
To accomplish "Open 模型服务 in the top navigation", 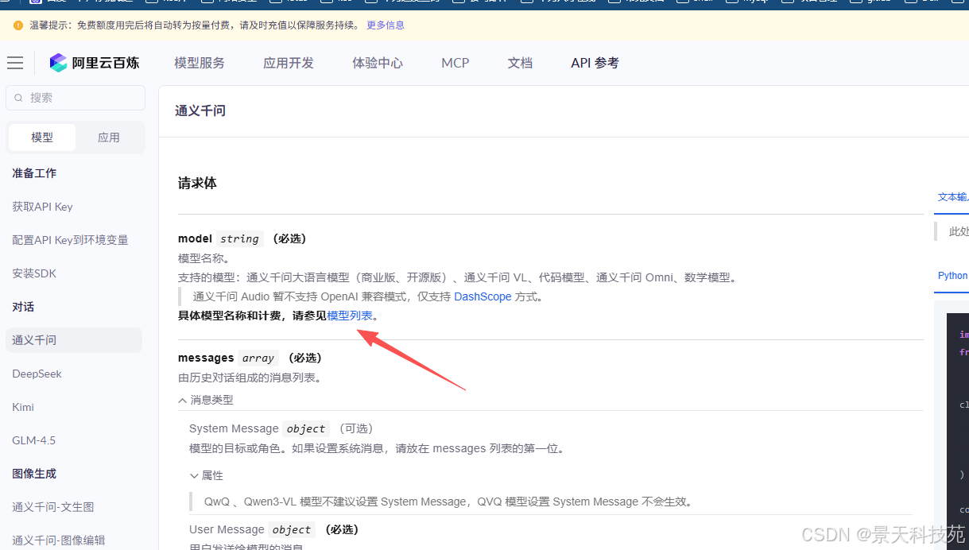I will click(x=200, y=63).
